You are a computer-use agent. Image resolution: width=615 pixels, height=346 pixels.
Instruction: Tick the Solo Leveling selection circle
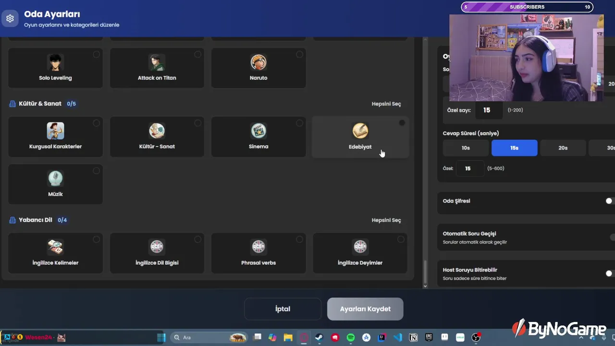(x=96, y=54)
